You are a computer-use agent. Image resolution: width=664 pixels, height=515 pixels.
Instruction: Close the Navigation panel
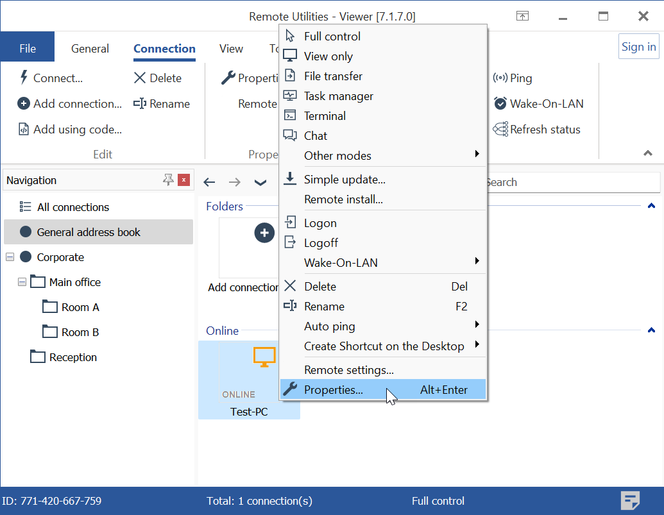click(184, 180)
